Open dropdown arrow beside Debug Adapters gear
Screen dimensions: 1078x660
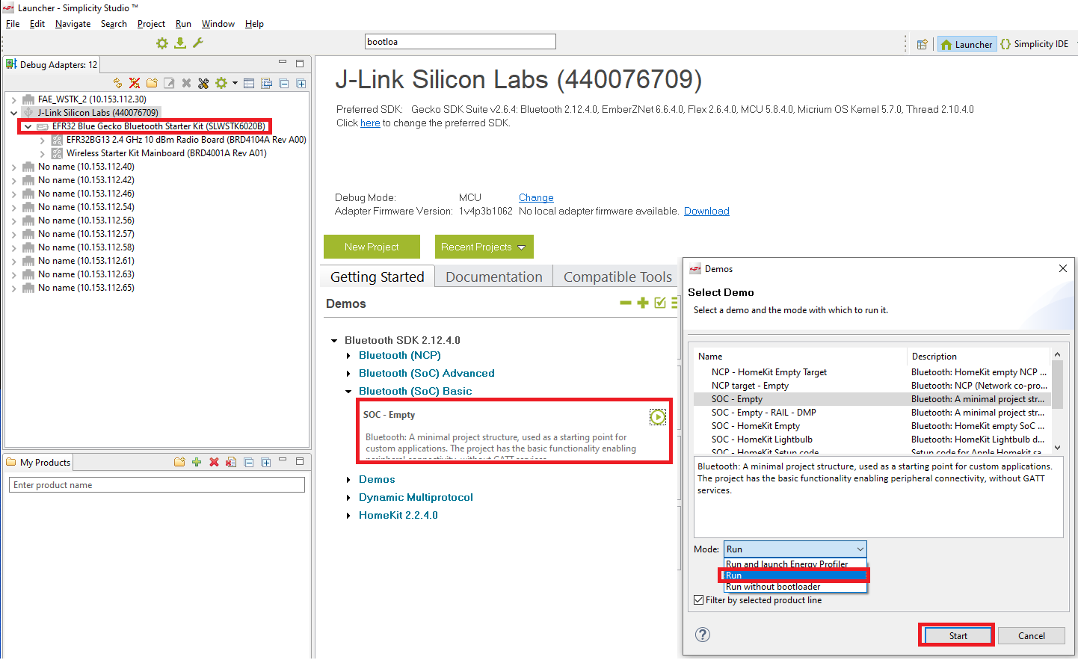235,83
